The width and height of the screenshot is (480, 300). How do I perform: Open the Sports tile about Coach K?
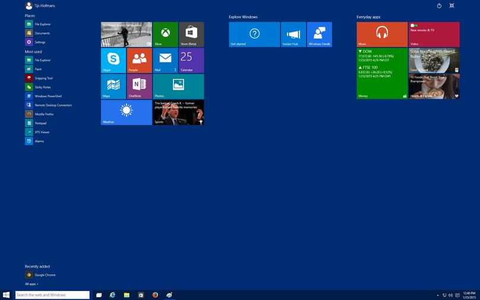(178, 112)
